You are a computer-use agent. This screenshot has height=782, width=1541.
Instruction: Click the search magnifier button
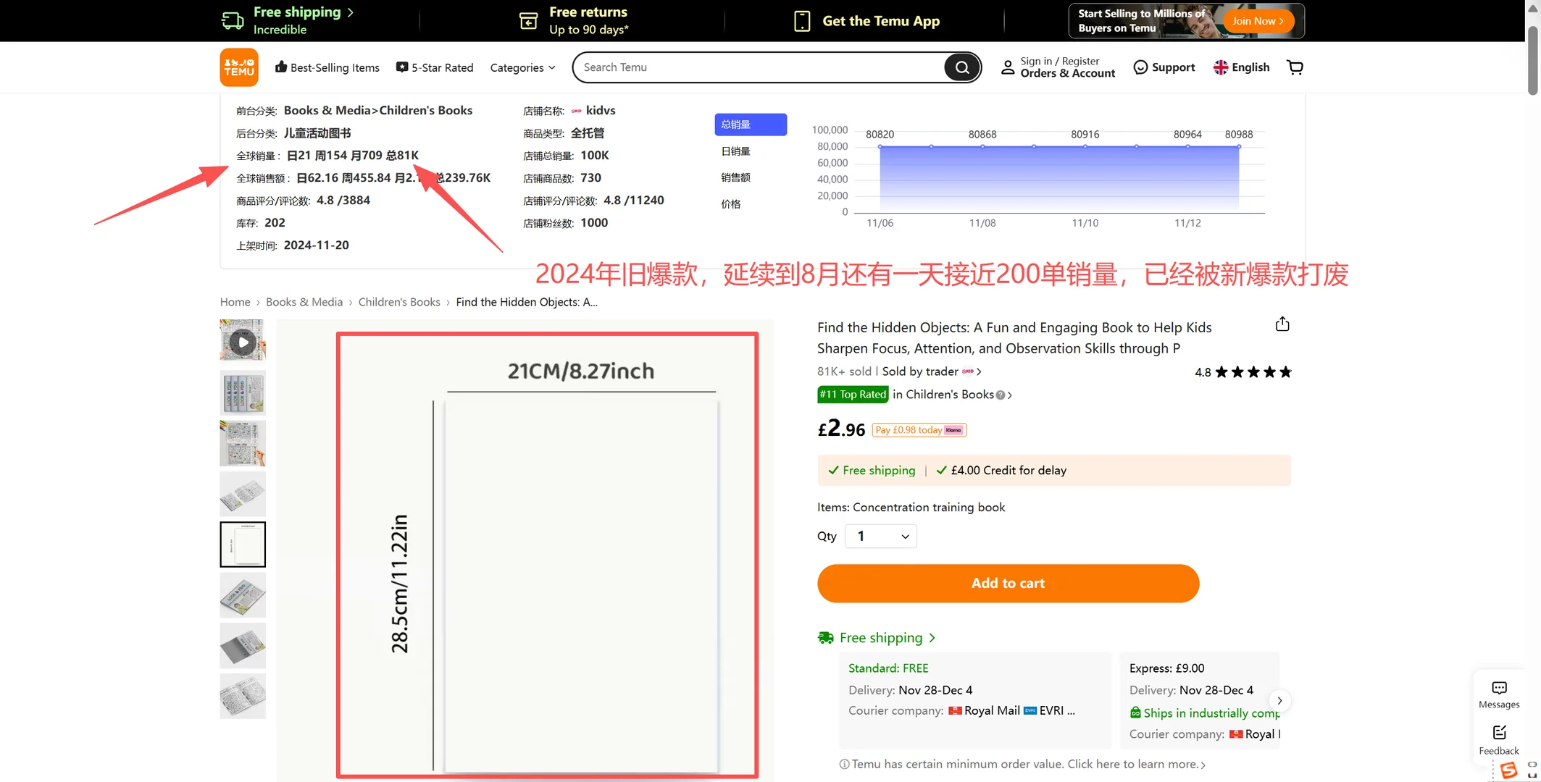[x=962, y=67]
